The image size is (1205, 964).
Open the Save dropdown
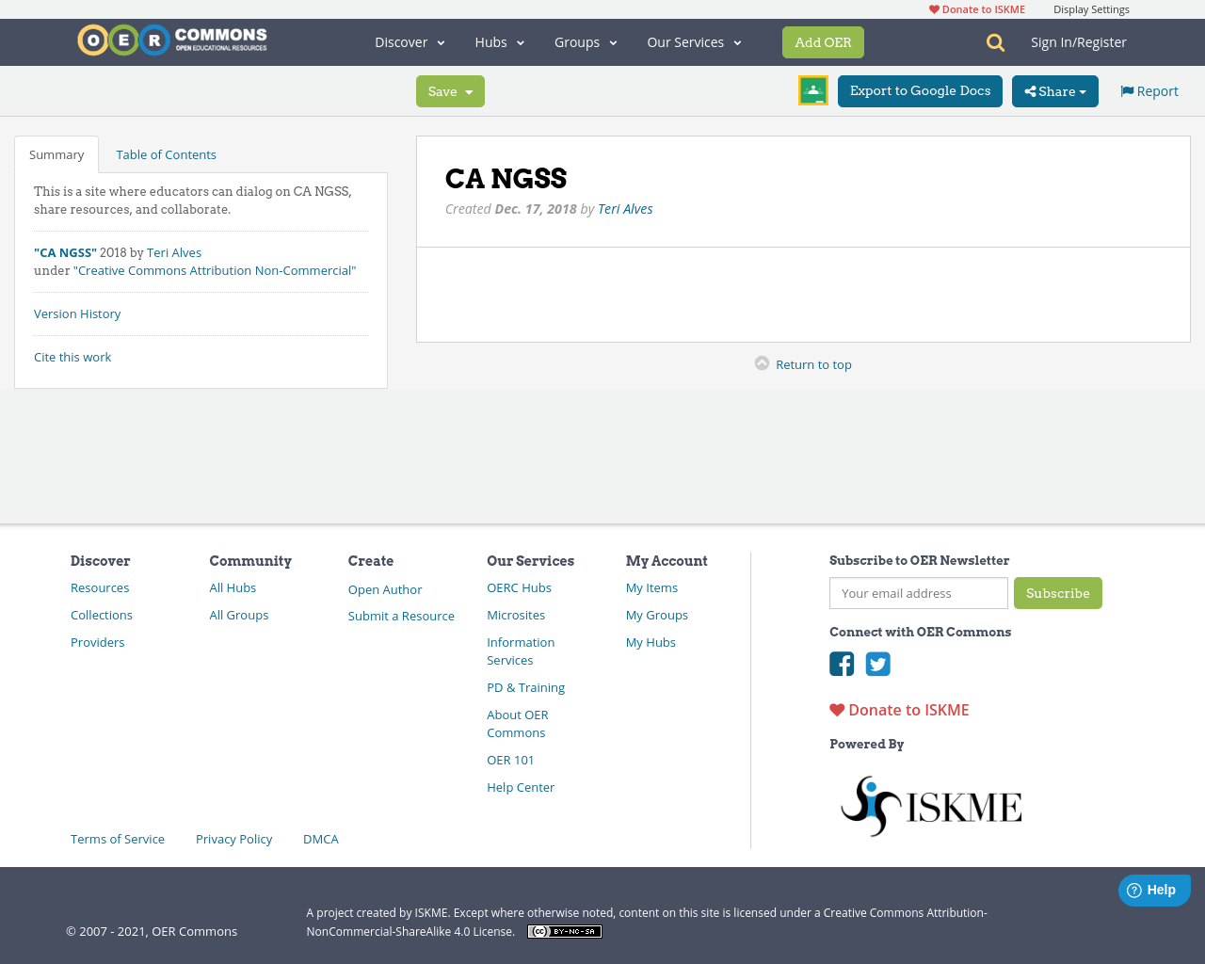coord(449,90)
